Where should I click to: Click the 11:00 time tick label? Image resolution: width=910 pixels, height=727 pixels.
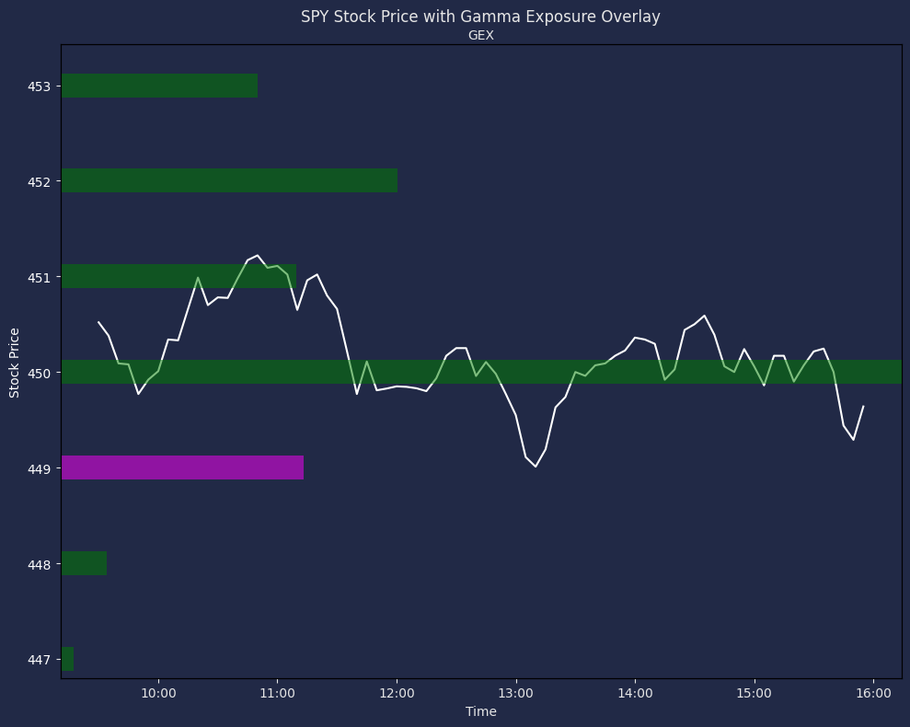(x=277, y=693)
